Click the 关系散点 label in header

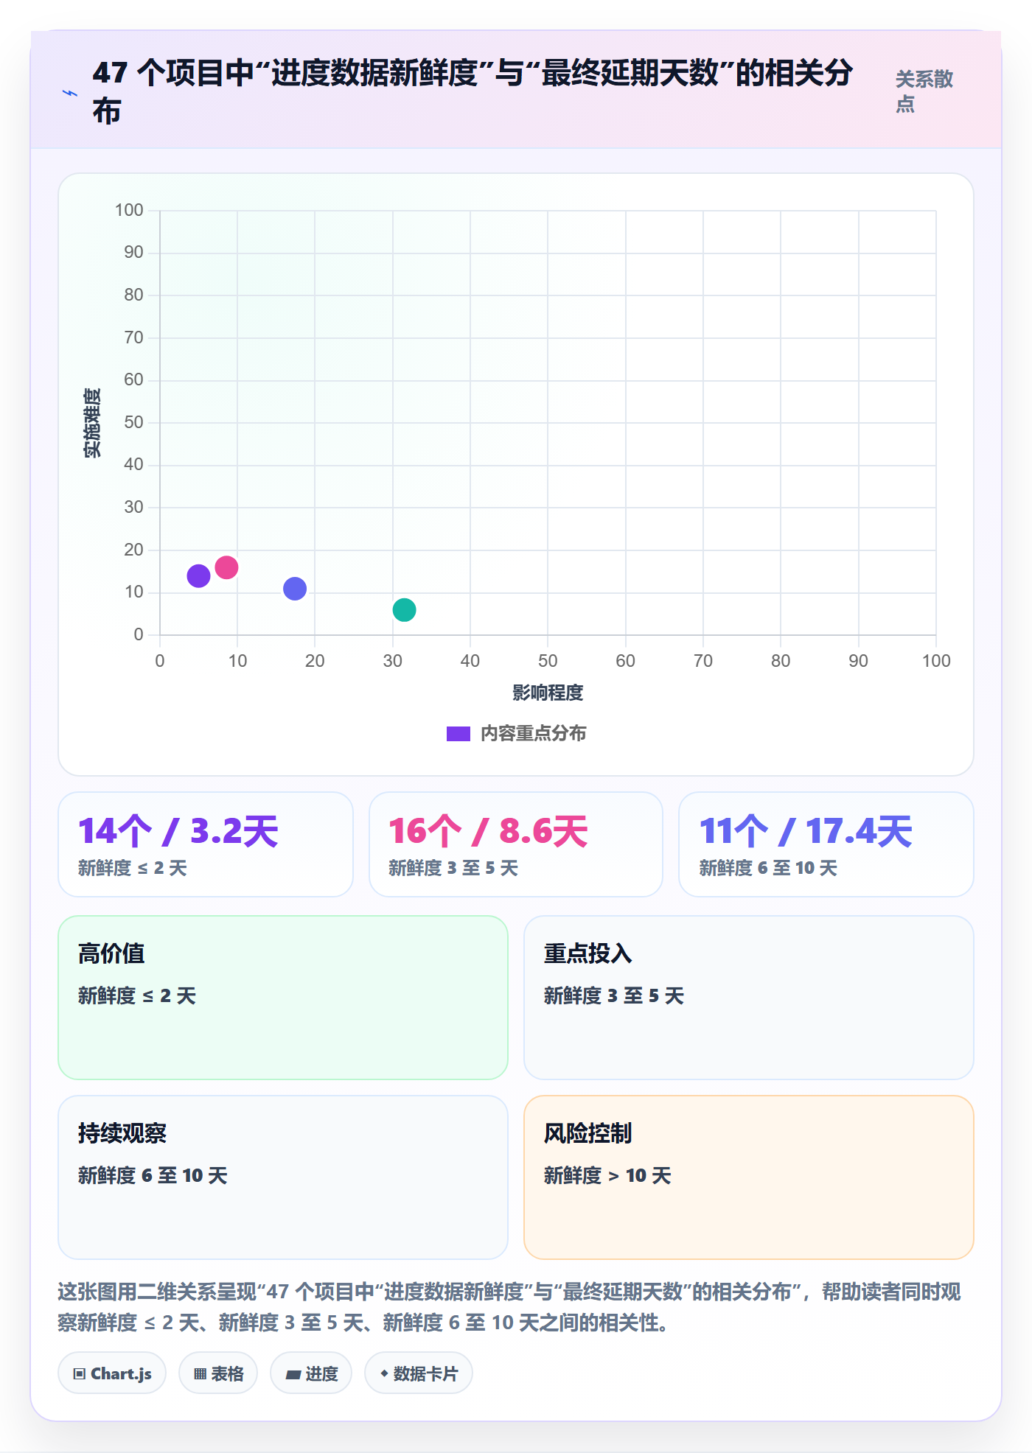pyautogui.click(x=924, y=91)
